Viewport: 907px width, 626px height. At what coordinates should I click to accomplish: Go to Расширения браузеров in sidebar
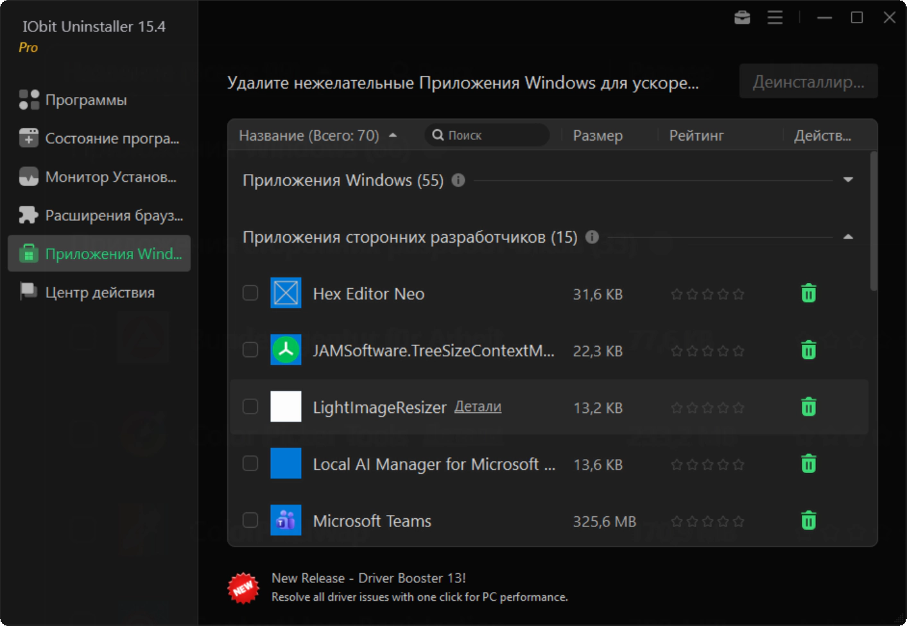click(114, 216)
